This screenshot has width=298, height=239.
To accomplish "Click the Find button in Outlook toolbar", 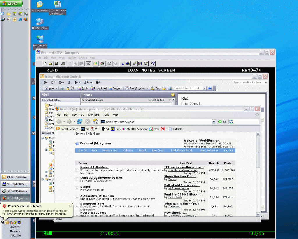I will pyautogui.click(x=156, y=88).
